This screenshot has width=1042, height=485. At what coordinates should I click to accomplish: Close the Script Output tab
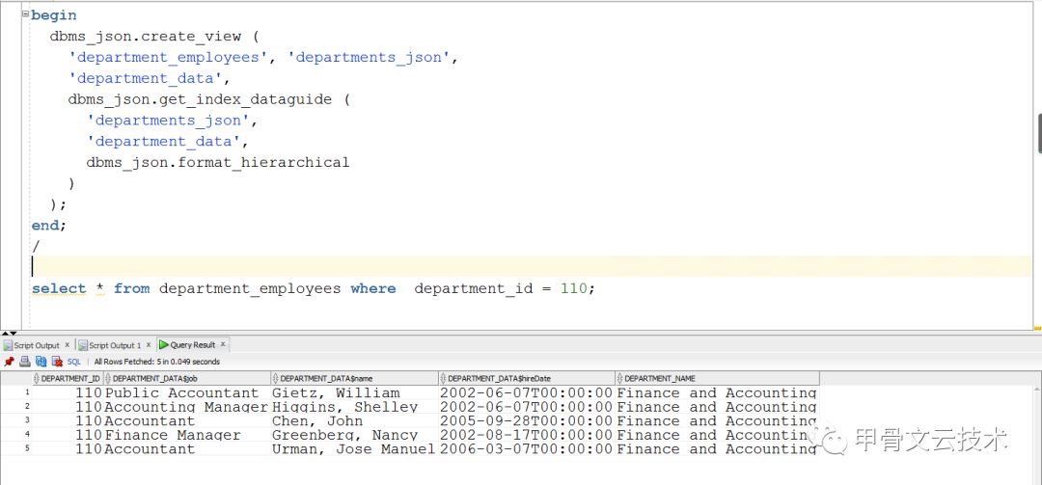coord(69,344)
